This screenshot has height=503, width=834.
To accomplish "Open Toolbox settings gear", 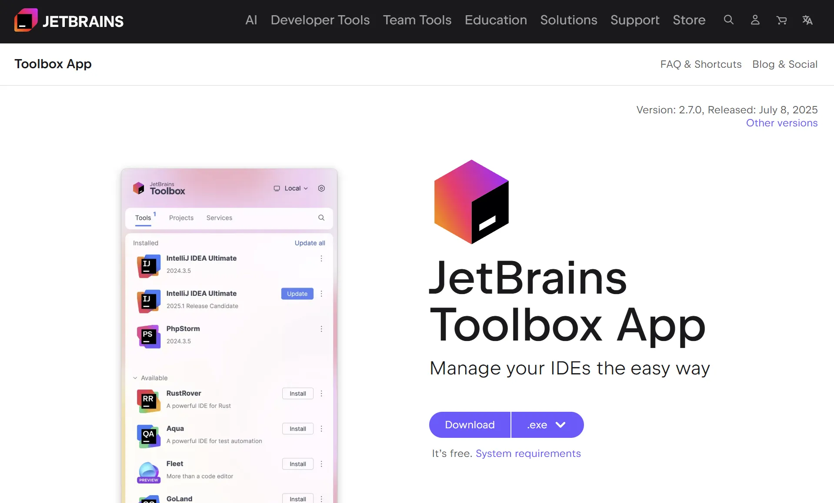I will pyautogui.click(x=321, y=188).
